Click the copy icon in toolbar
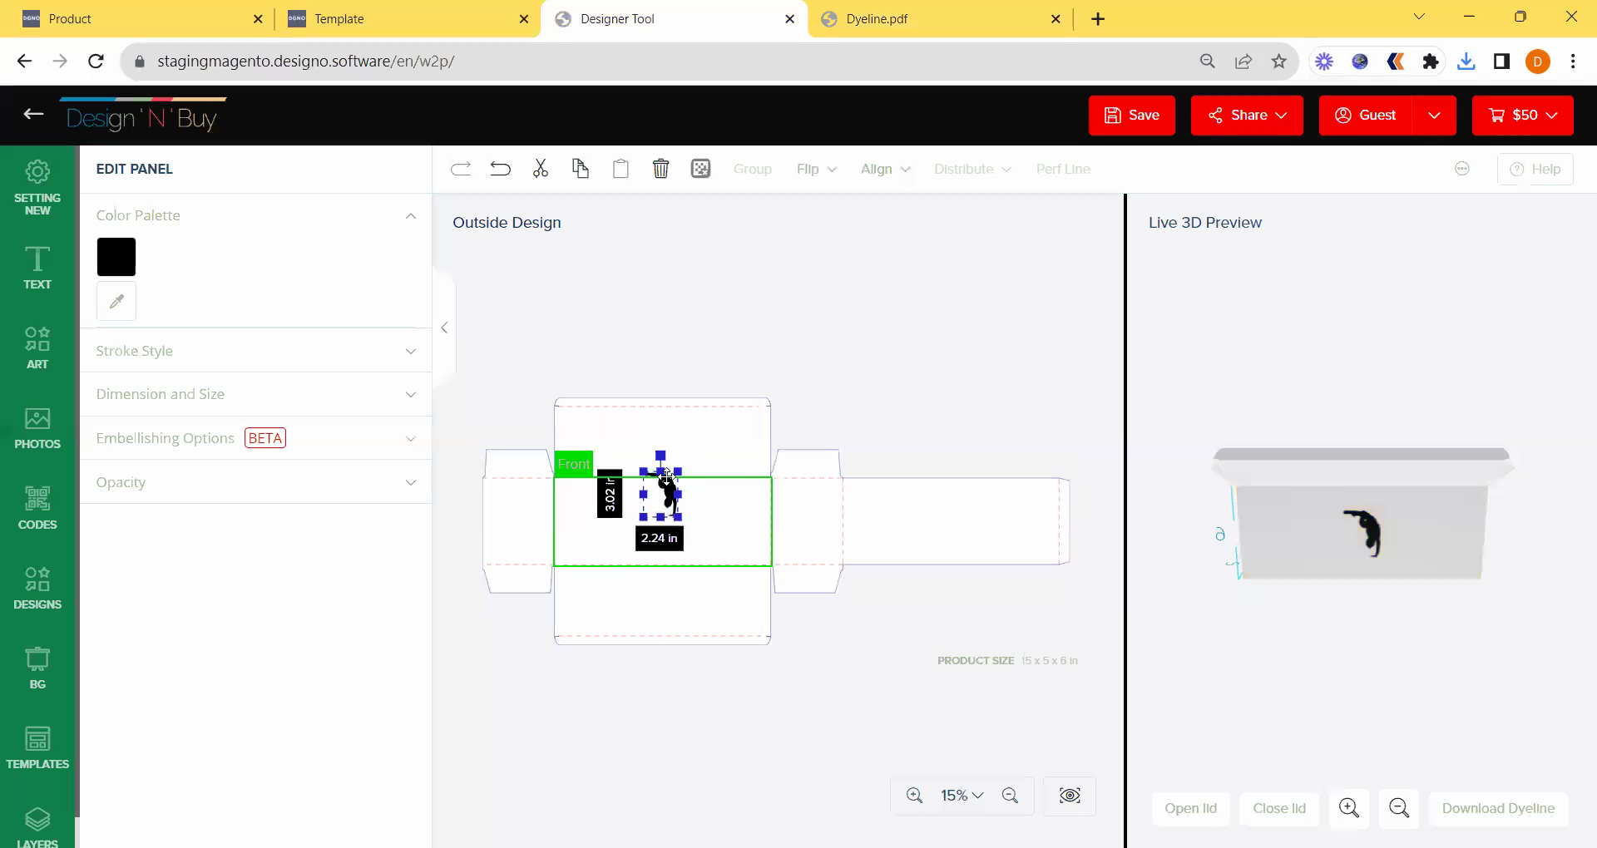The width and height of the screenshot is (1597, 848). (x=581, y=169)
